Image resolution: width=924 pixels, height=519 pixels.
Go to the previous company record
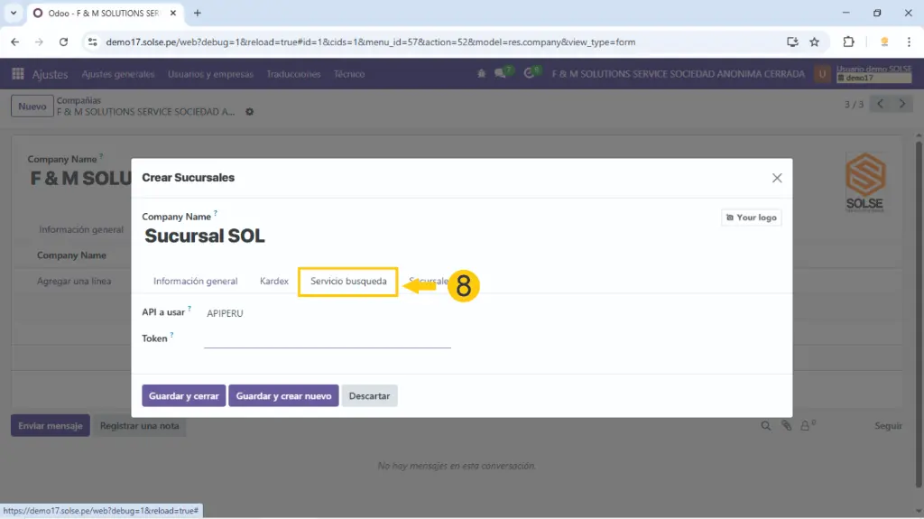pyautogui.click(x=881, y=105)
